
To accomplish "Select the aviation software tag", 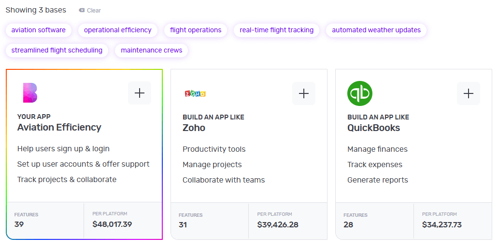I will tap(39, 30).
